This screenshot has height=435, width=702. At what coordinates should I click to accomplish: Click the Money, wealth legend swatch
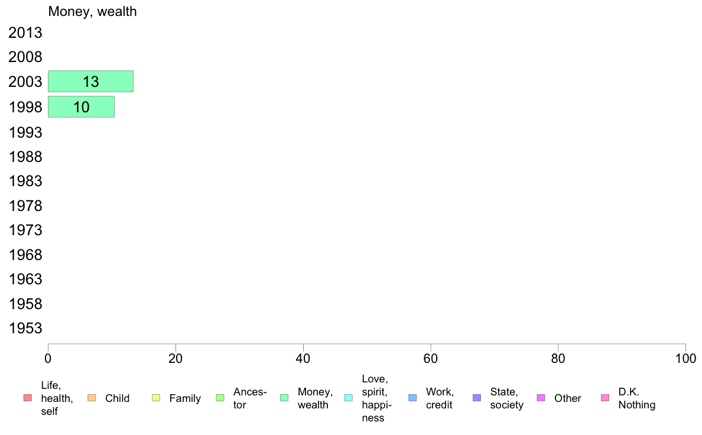pyautogui.click(x=284, y=398)
